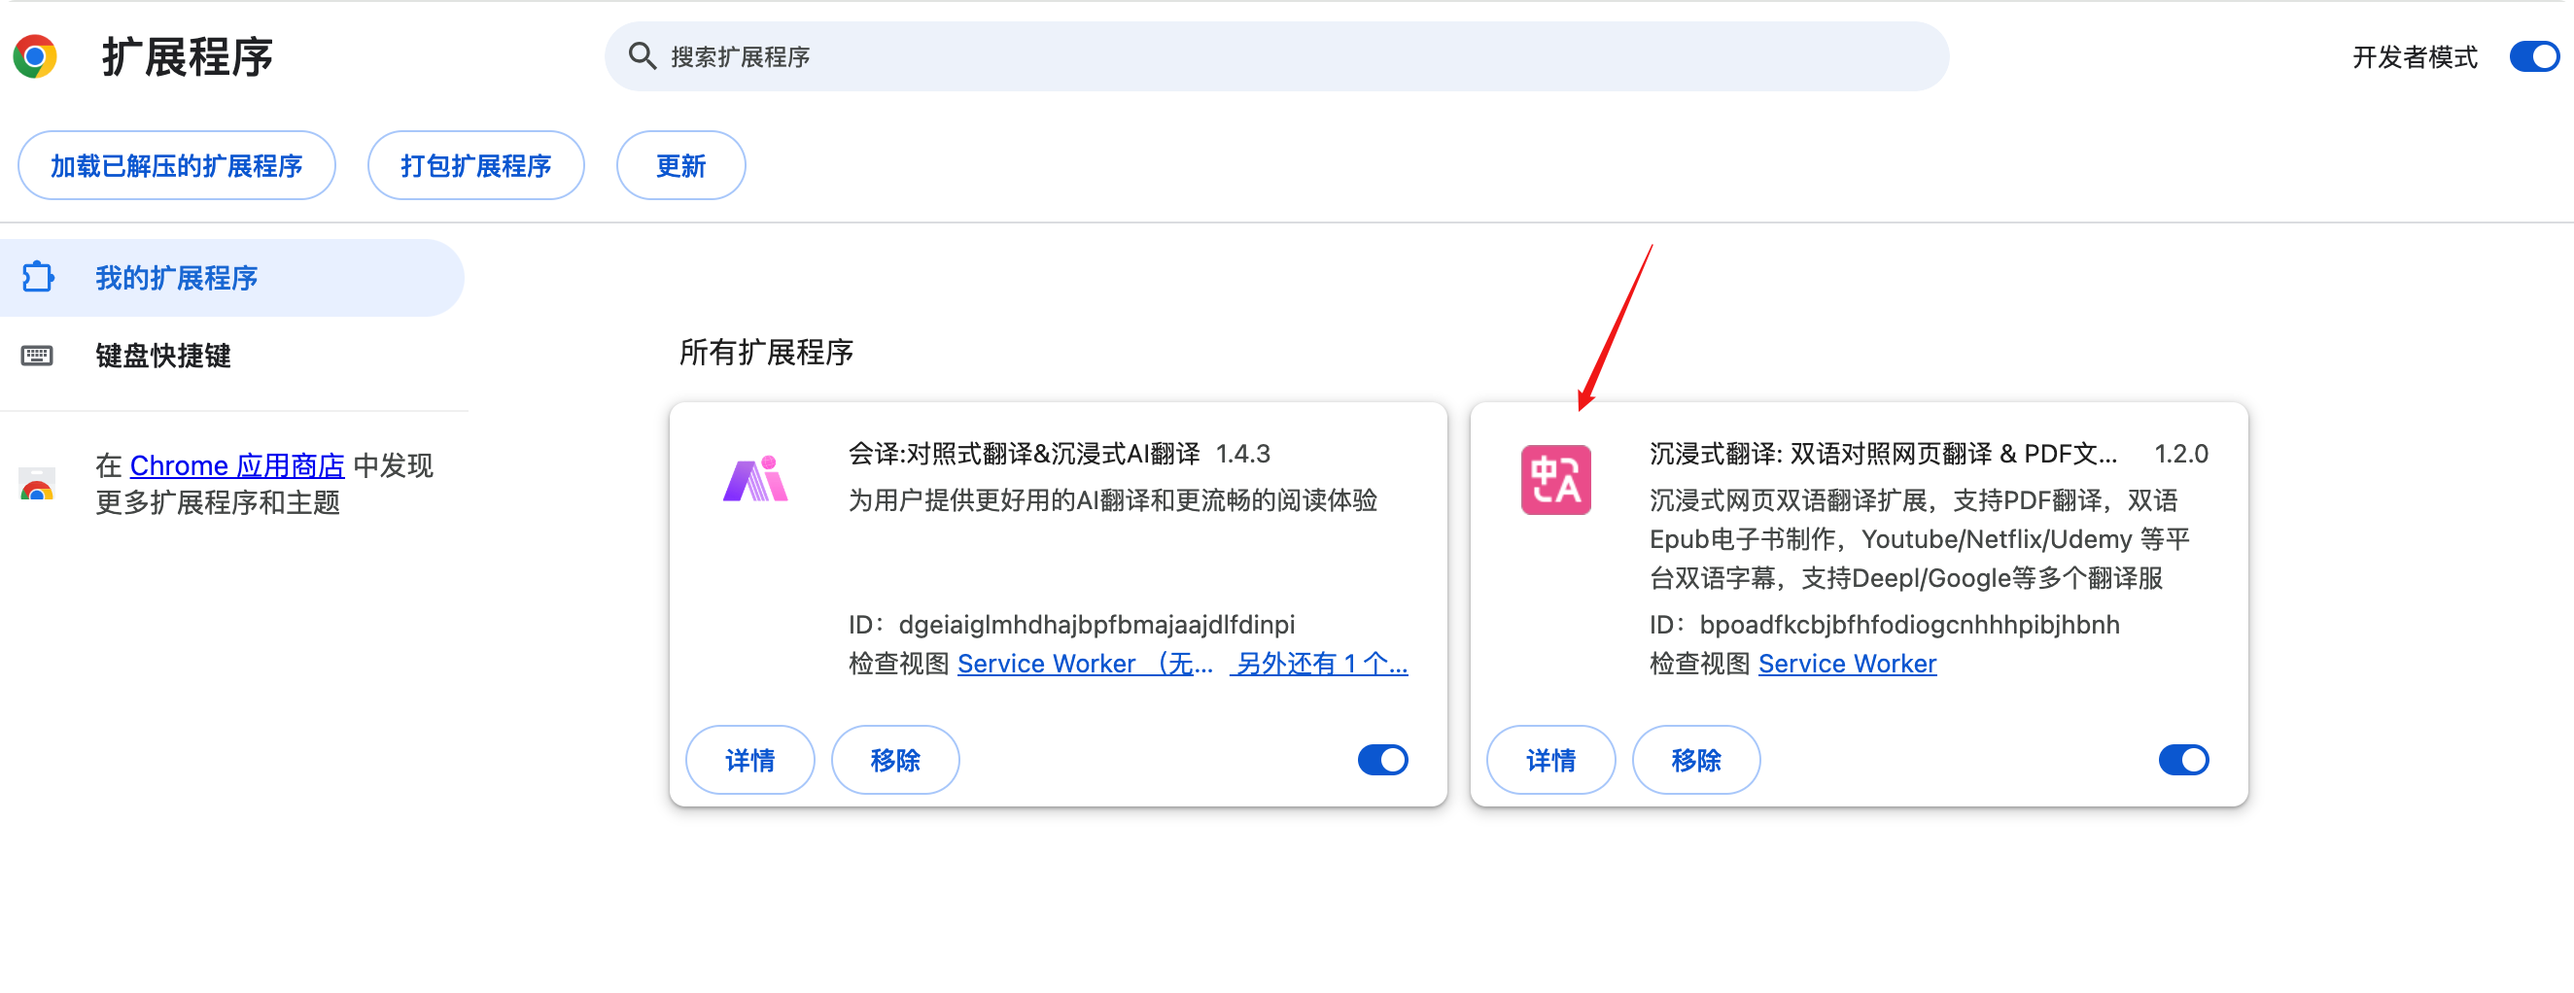
Task: Click the 会译:对照式翻译&沉浸式AI翻译 title
Action: point(1025,454)
